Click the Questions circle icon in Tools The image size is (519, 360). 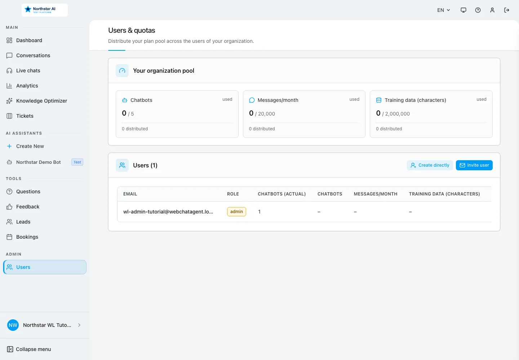(x=9, y=192)
